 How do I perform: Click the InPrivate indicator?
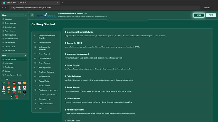pyautogui.click(x=207, y=8)
